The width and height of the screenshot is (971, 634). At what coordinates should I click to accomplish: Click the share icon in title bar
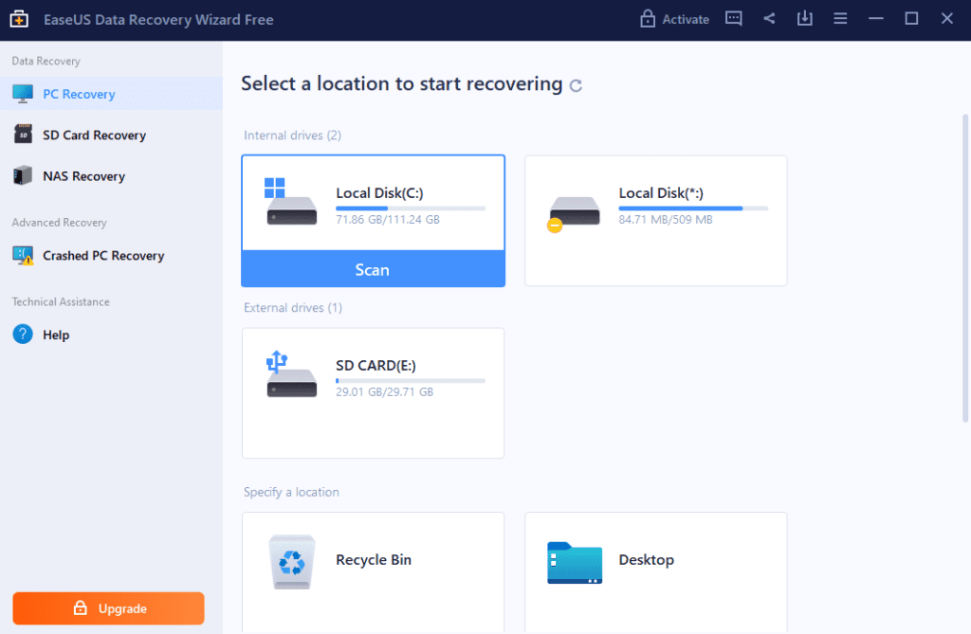pyautogui.click(x=769, y=18)
